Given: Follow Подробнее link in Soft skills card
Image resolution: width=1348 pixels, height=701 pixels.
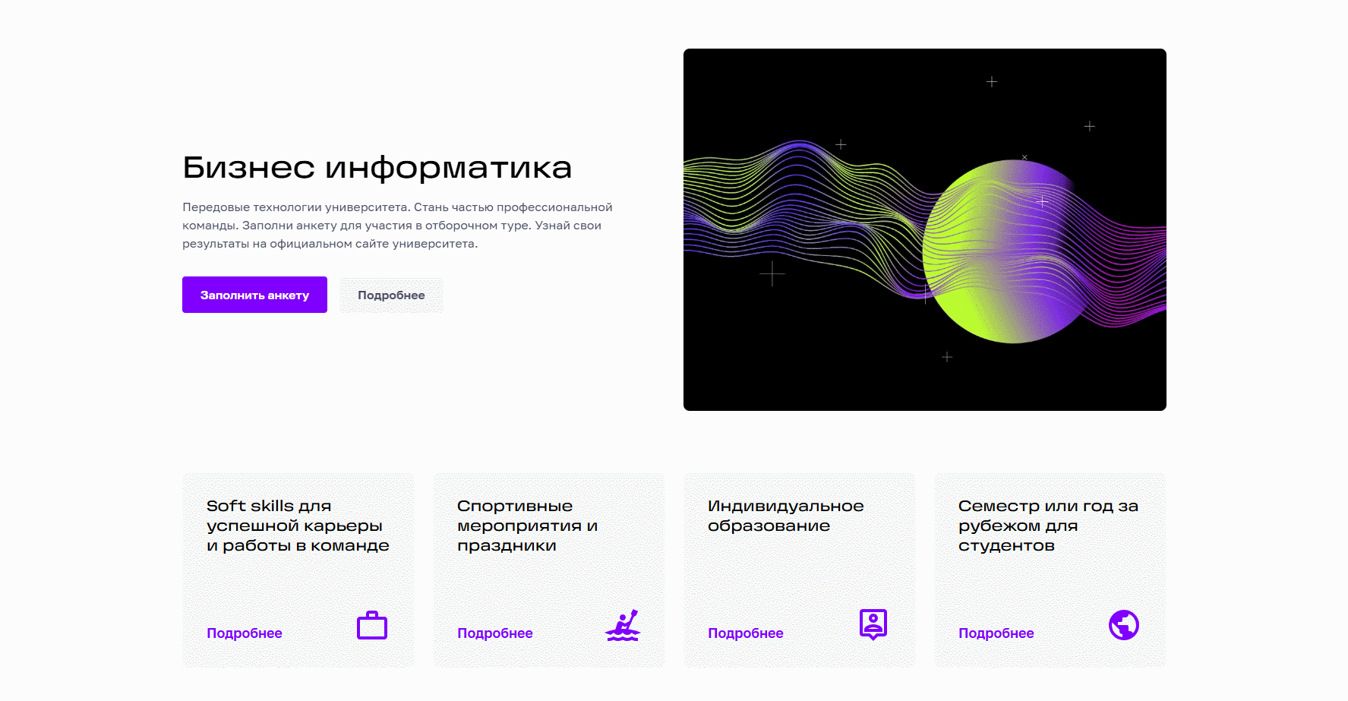Looking at the screenshot, I should (x=245, y=633).
